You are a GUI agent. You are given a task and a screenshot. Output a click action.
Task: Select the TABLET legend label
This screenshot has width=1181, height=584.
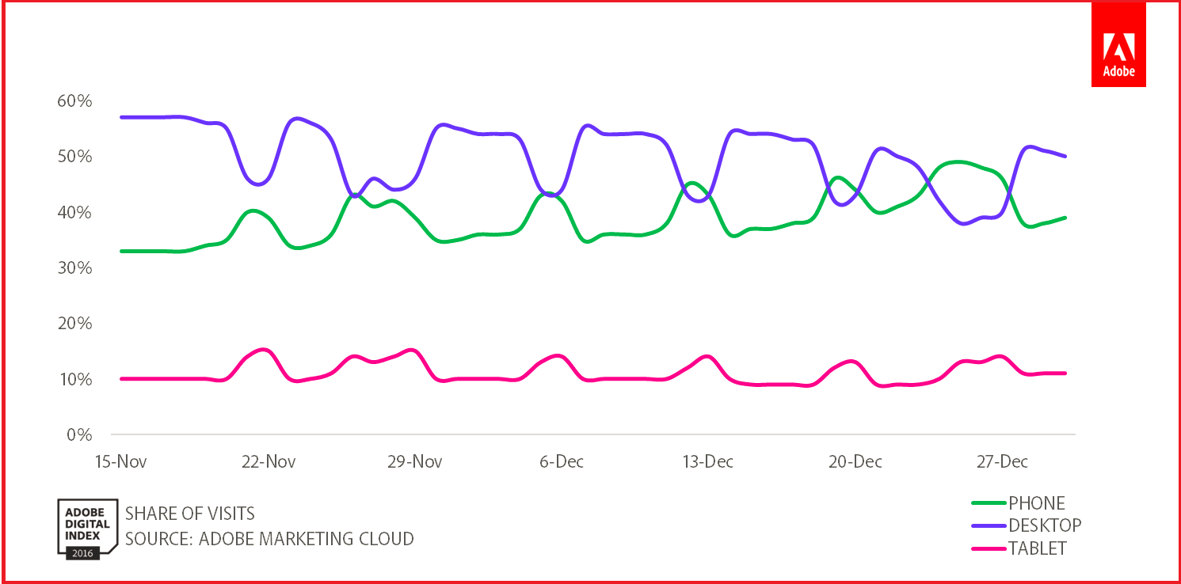tap(1037, 548)
